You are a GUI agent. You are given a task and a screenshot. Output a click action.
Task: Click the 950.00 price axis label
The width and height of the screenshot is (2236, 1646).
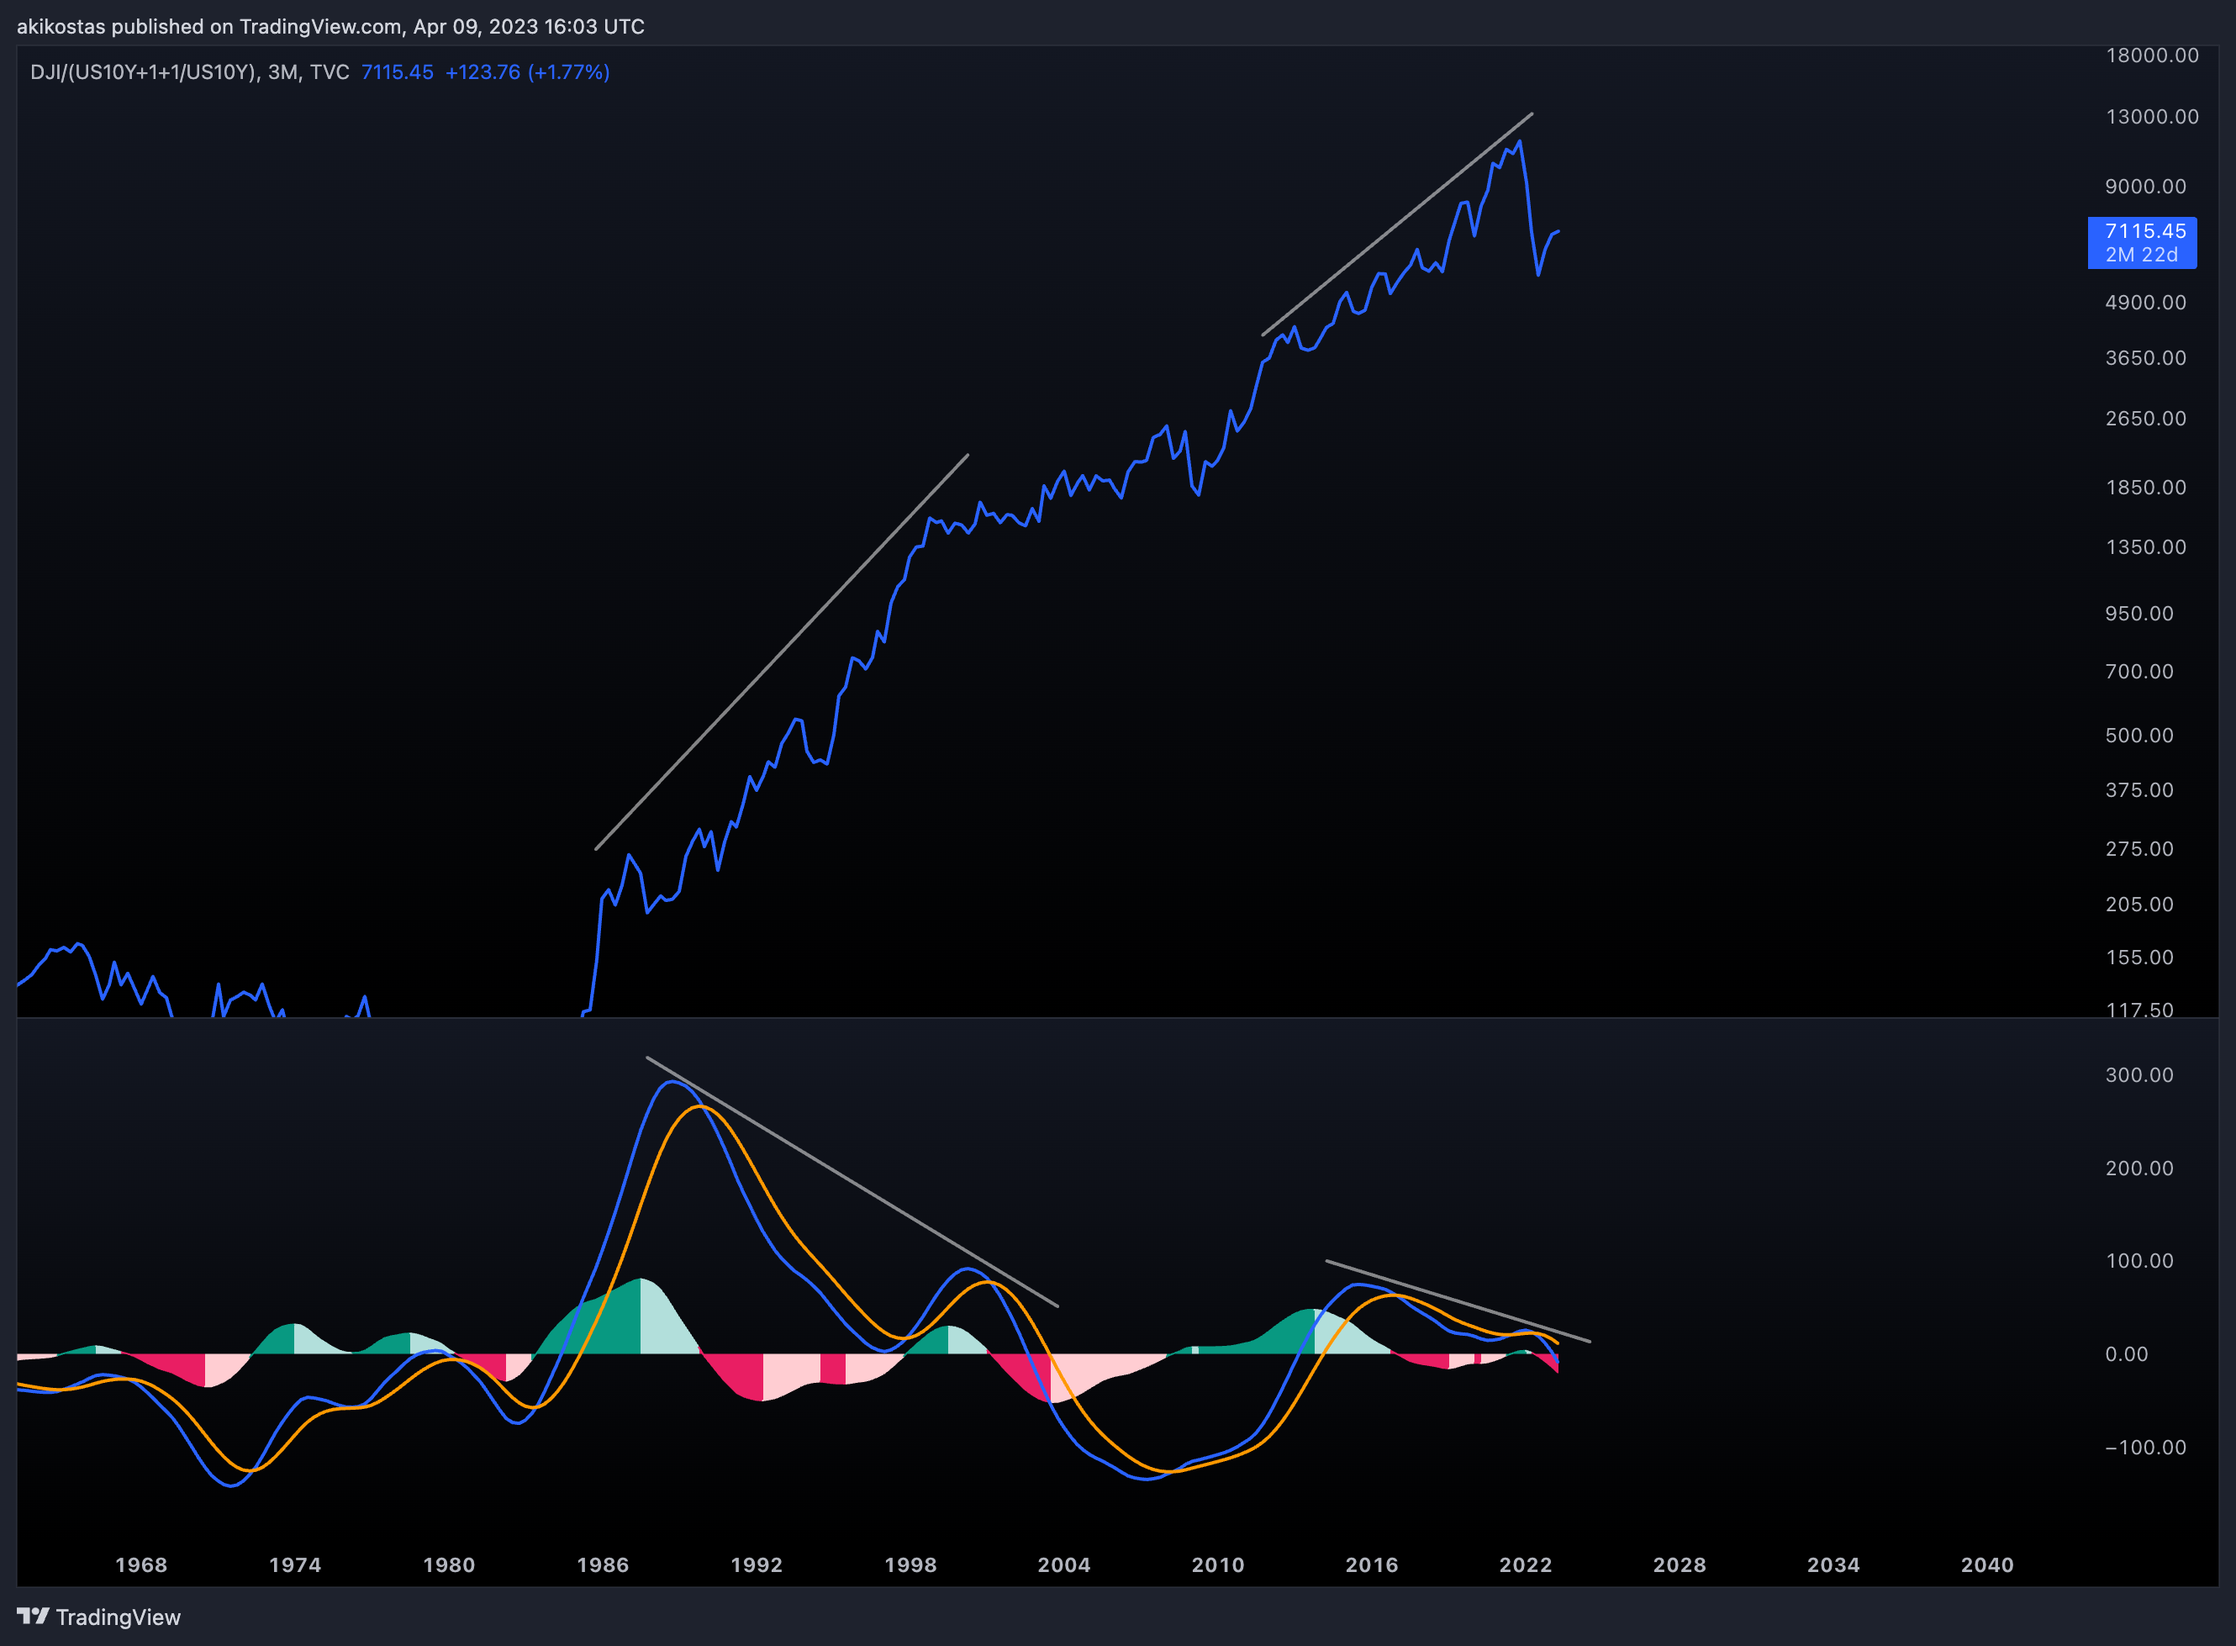[2139, 614]
